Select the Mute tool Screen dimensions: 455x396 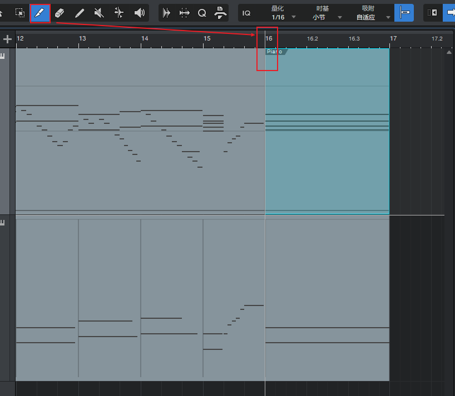(x=99, y=13)
